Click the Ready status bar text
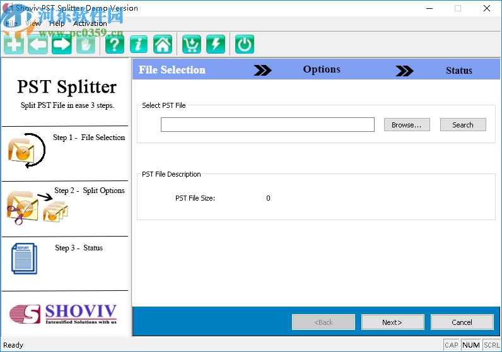502x352 pixels. pyautogui.click(x=13, y=345)
